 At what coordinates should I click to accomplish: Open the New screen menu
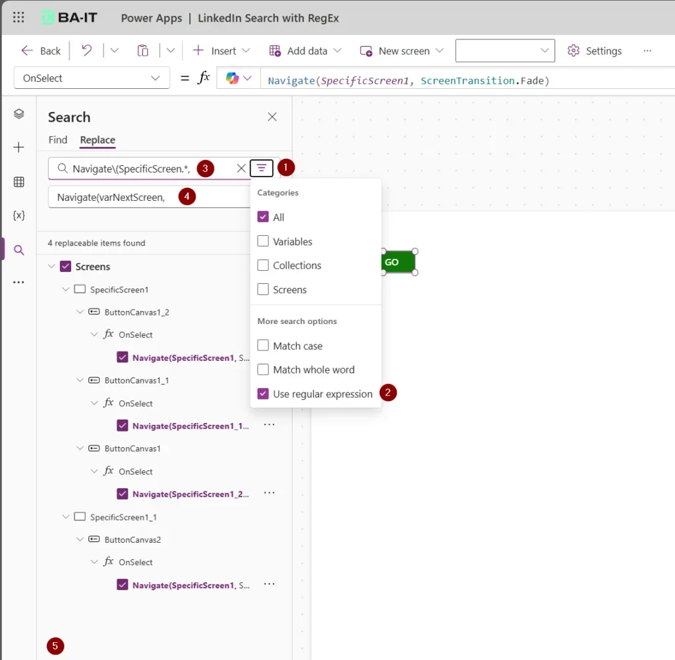401,51
